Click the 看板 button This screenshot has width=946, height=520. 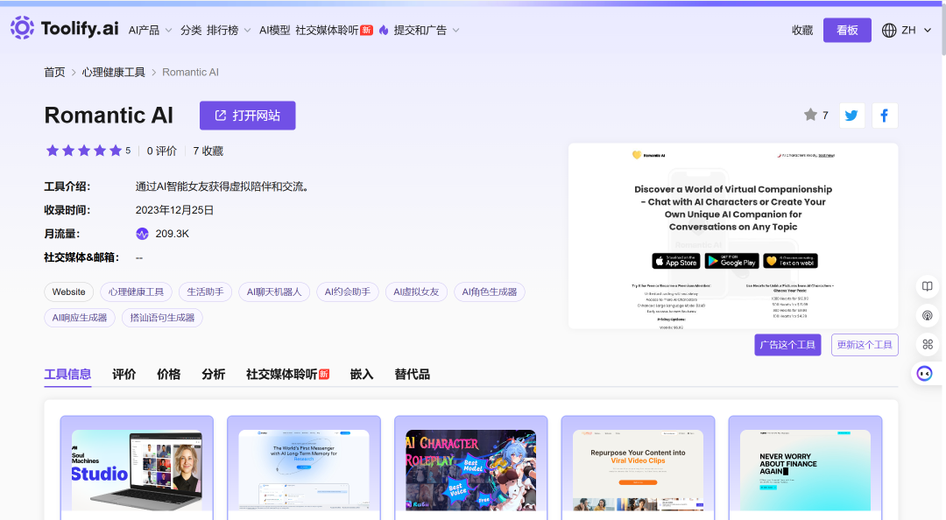point(847,30)
